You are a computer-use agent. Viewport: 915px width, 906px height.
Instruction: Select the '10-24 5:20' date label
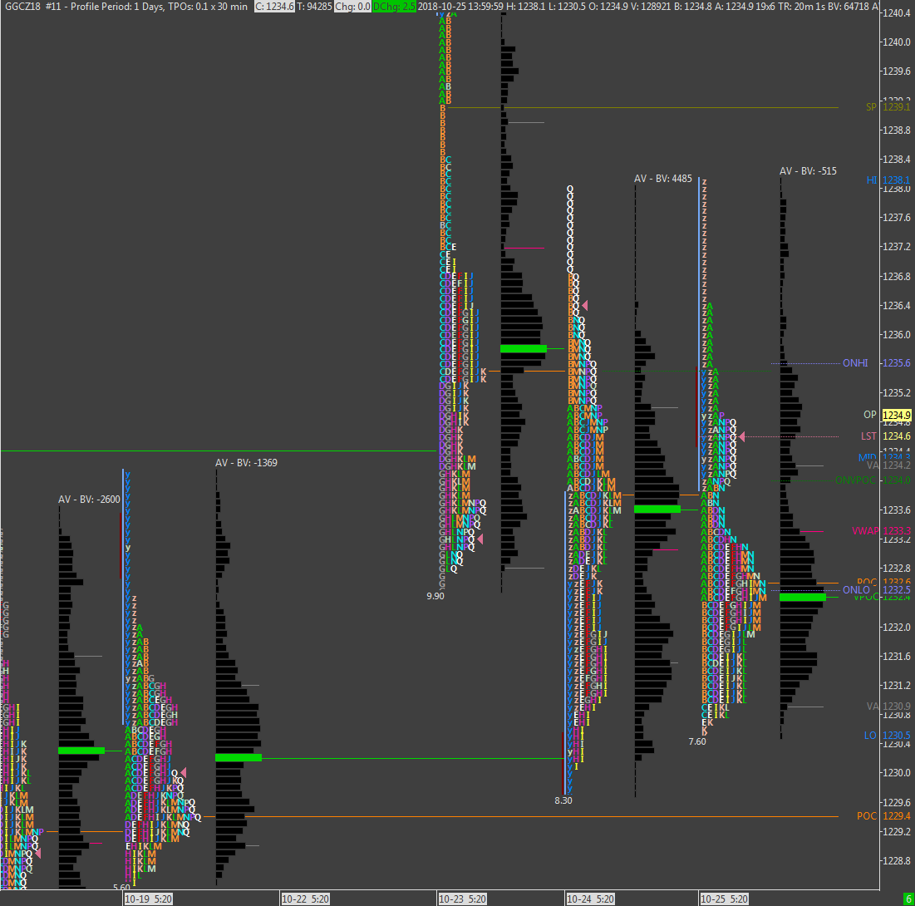590,899
